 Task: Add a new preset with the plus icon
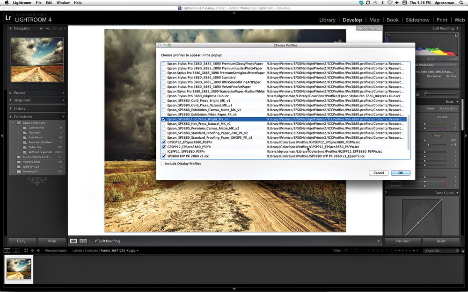click(63, 93)
